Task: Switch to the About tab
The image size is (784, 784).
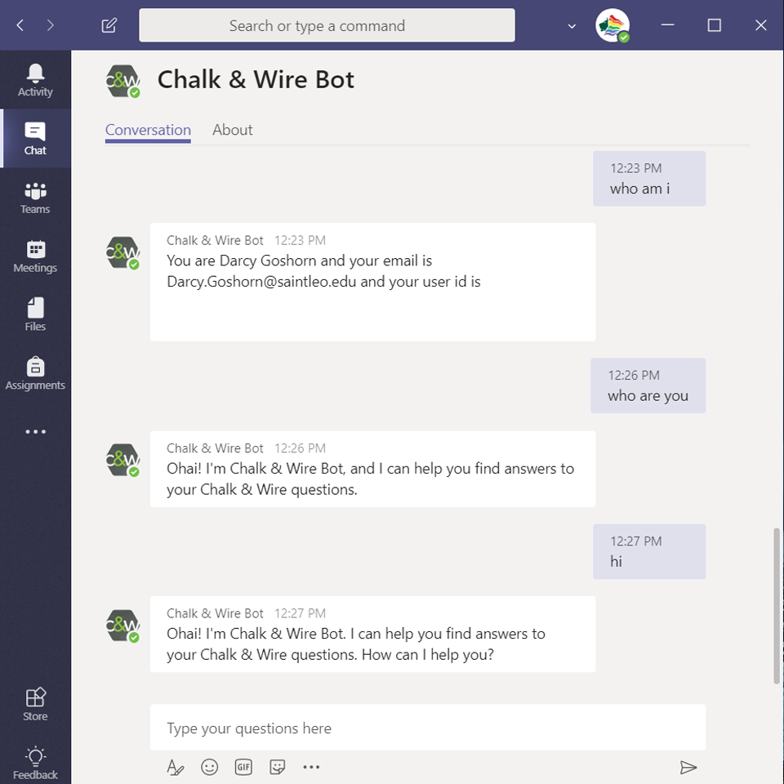Action: pos(233,130)
